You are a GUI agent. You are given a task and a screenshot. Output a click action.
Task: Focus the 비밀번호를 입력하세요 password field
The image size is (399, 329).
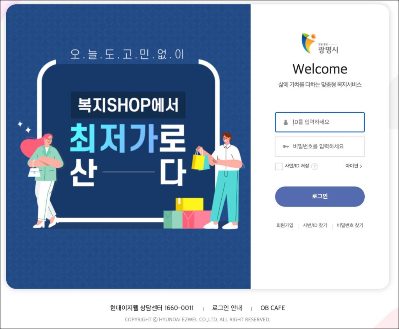tap(320, 147)
